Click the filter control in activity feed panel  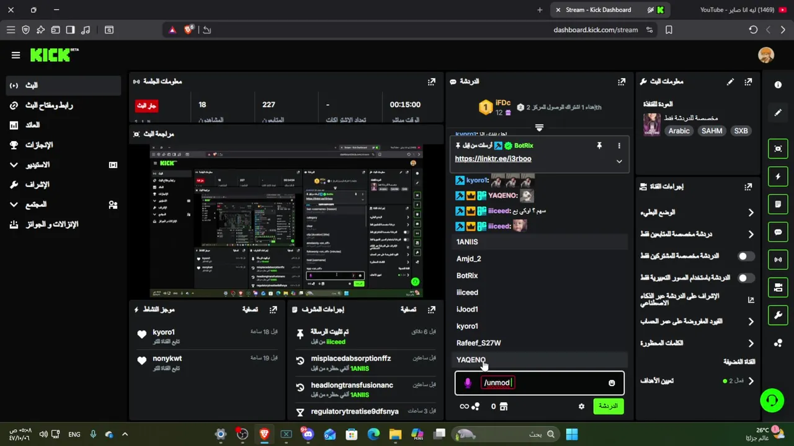point(250,309)
